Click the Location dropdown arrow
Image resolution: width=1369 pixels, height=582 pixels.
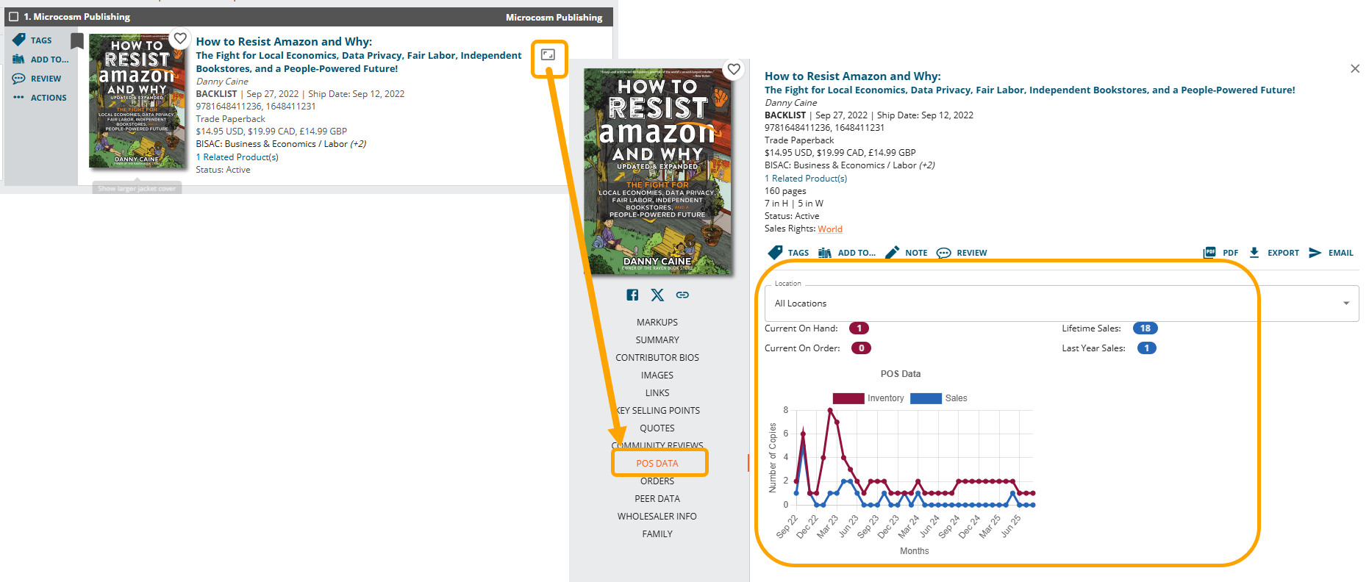coord(1346,303)
